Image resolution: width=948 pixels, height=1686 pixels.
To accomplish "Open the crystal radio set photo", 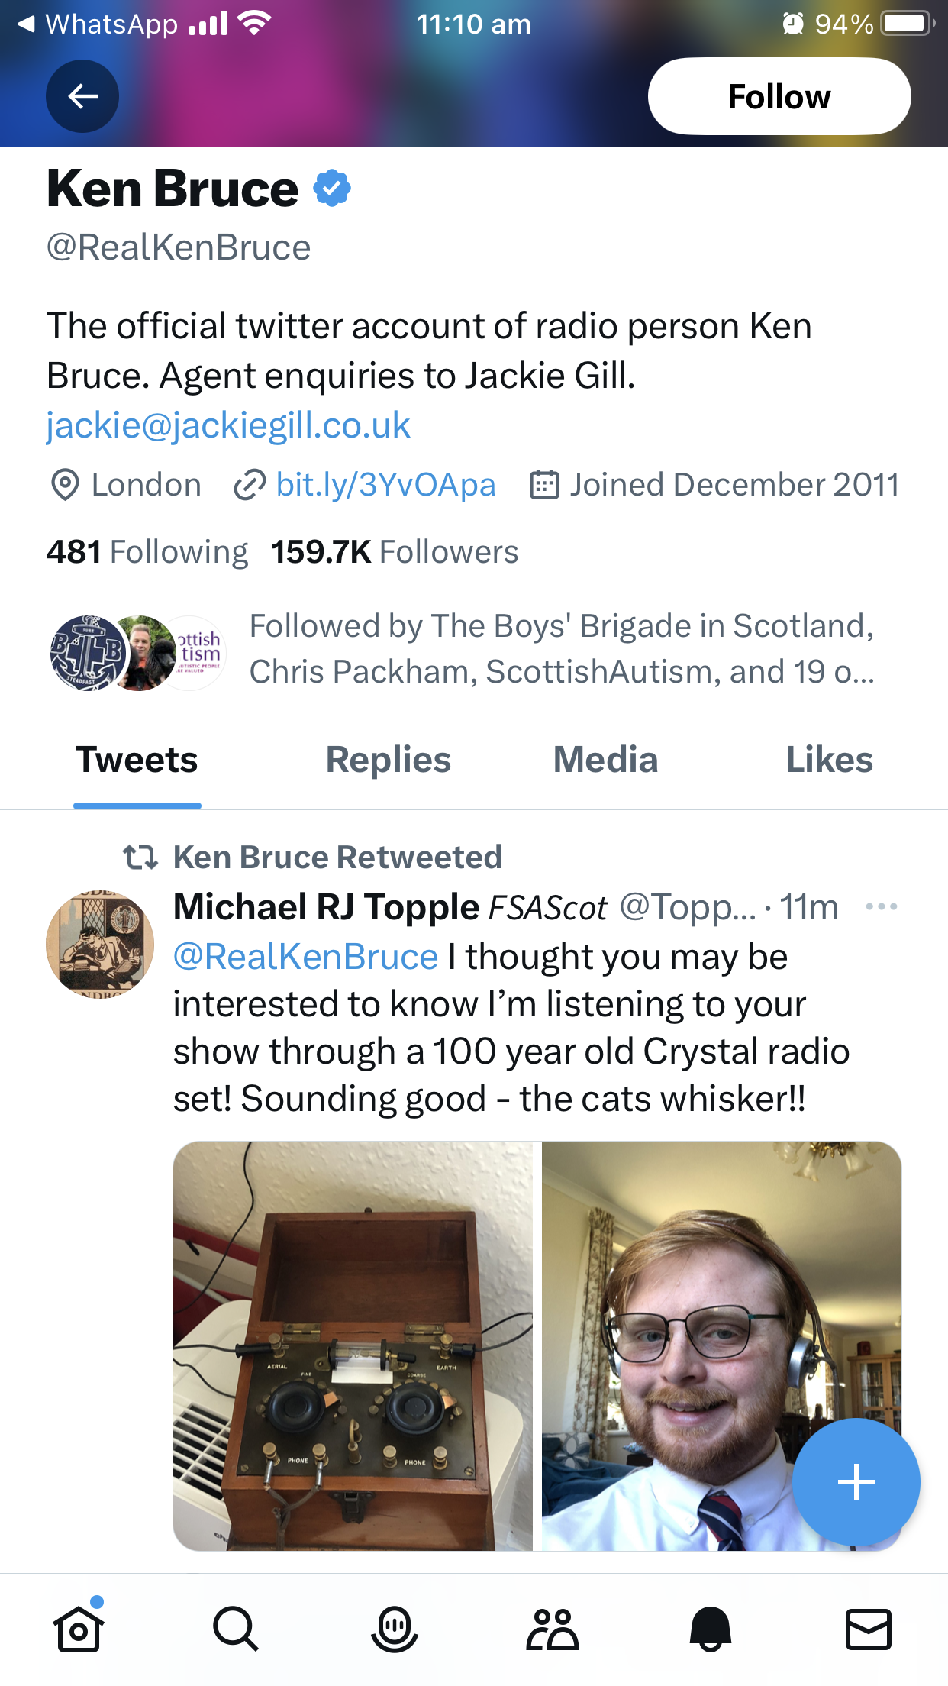I will [x=353, y=1345].
